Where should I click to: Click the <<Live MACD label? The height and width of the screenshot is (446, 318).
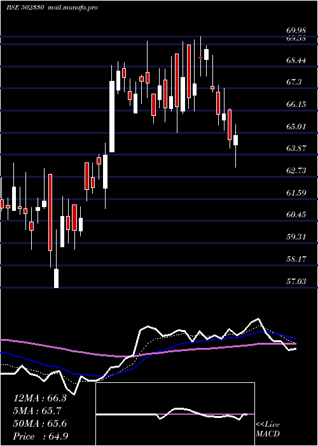(268, 429)
